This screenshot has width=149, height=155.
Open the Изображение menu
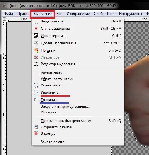point(78,14)
